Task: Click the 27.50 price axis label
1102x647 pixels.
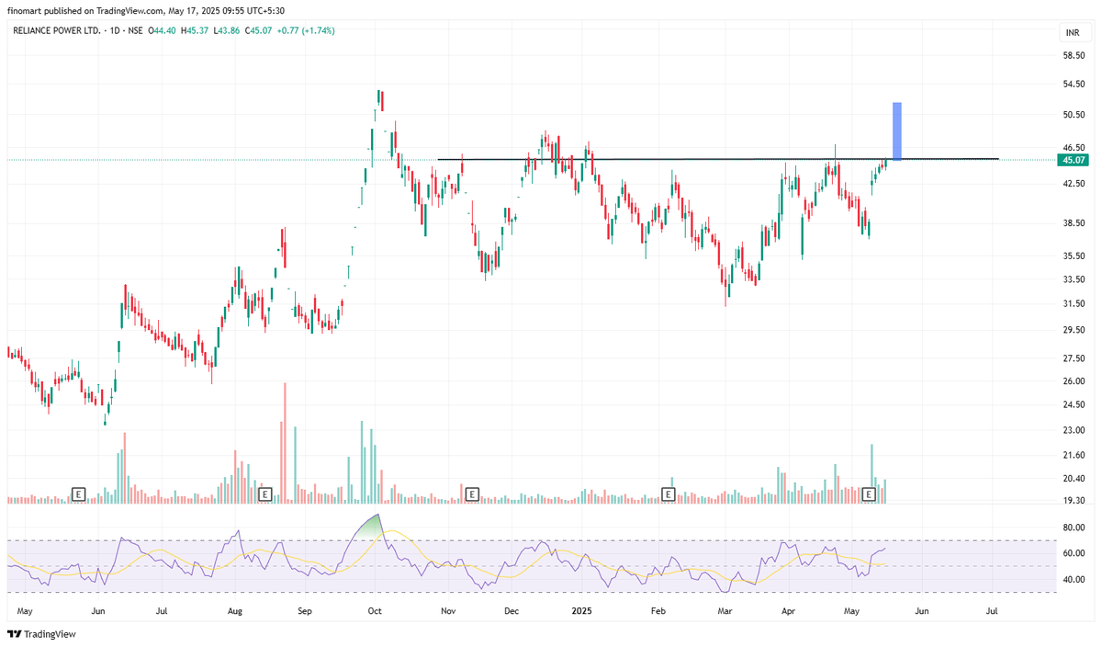Action: [x=1073, y=358]
